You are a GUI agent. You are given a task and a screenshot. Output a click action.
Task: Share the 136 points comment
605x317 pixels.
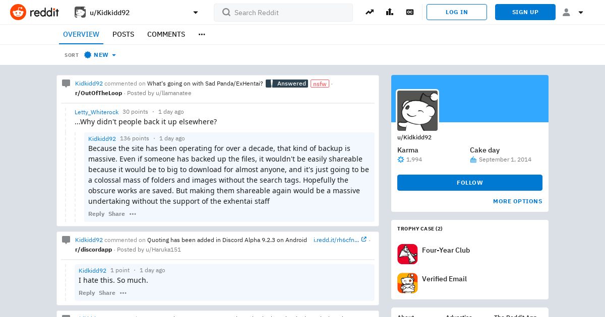[116, 214]
